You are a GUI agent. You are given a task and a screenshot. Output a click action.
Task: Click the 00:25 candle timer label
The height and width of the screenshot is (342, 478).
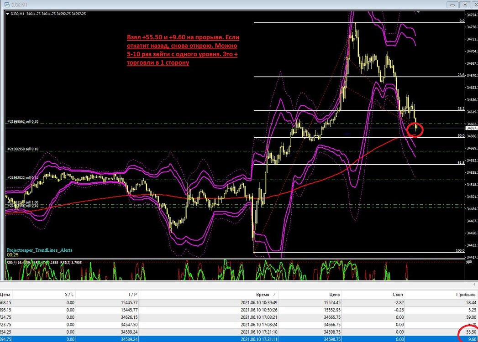pyautogui.click(x=12, y=255)
